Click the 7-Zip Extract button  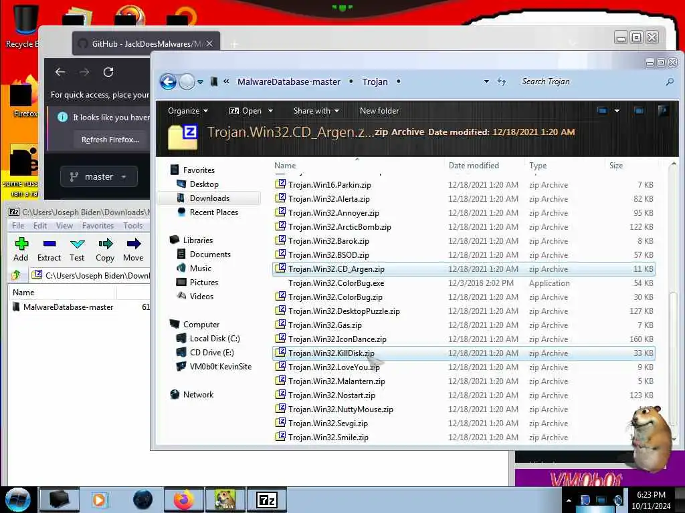49,249
